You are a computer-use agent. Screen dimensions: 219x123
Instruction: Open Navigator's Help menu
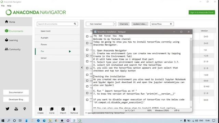[9, 6]
